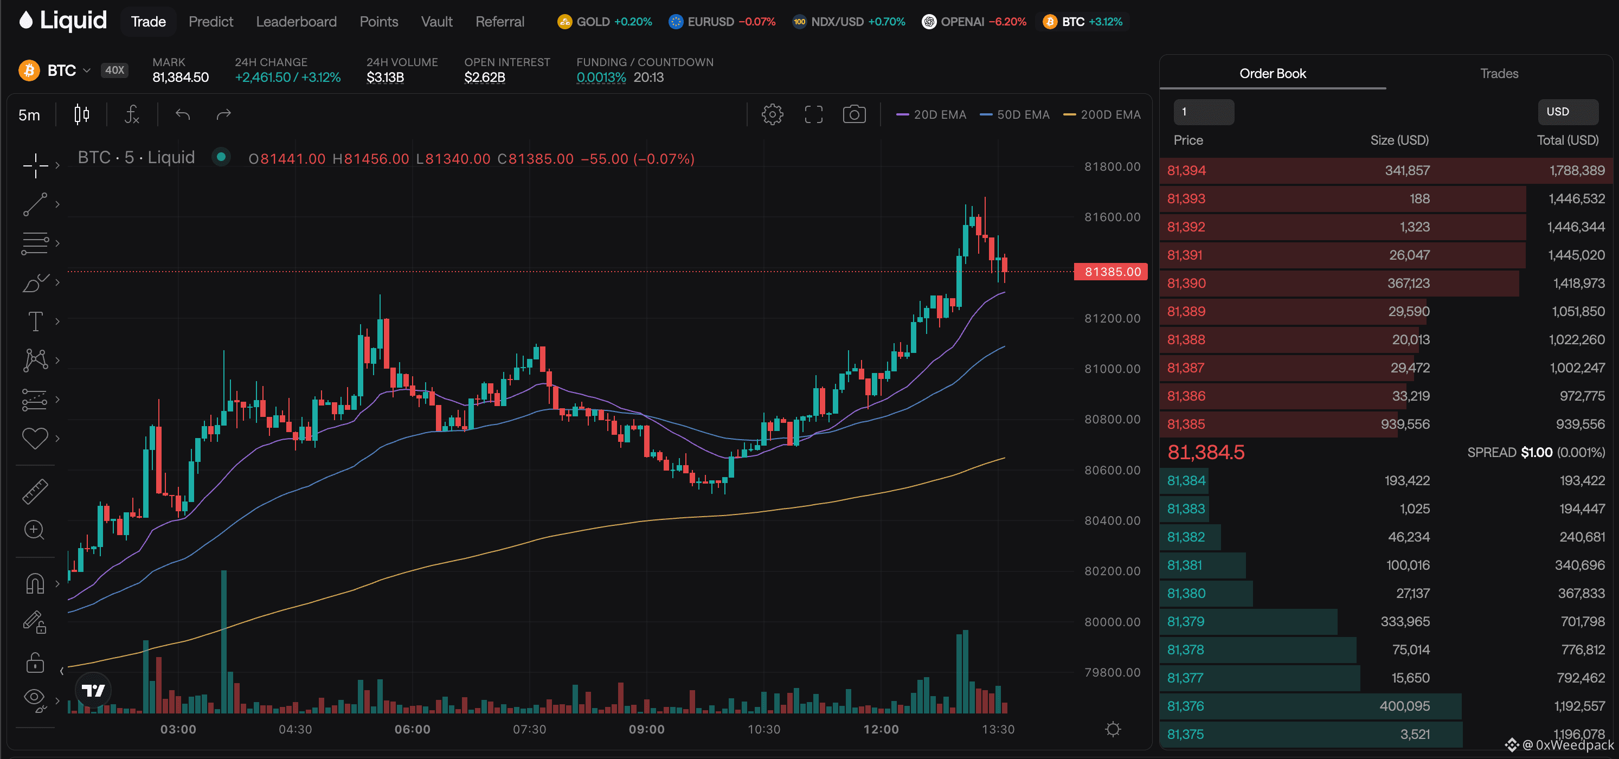Expand the text tools arrow
Screen dimensions: 1619x759
point(57,321)
